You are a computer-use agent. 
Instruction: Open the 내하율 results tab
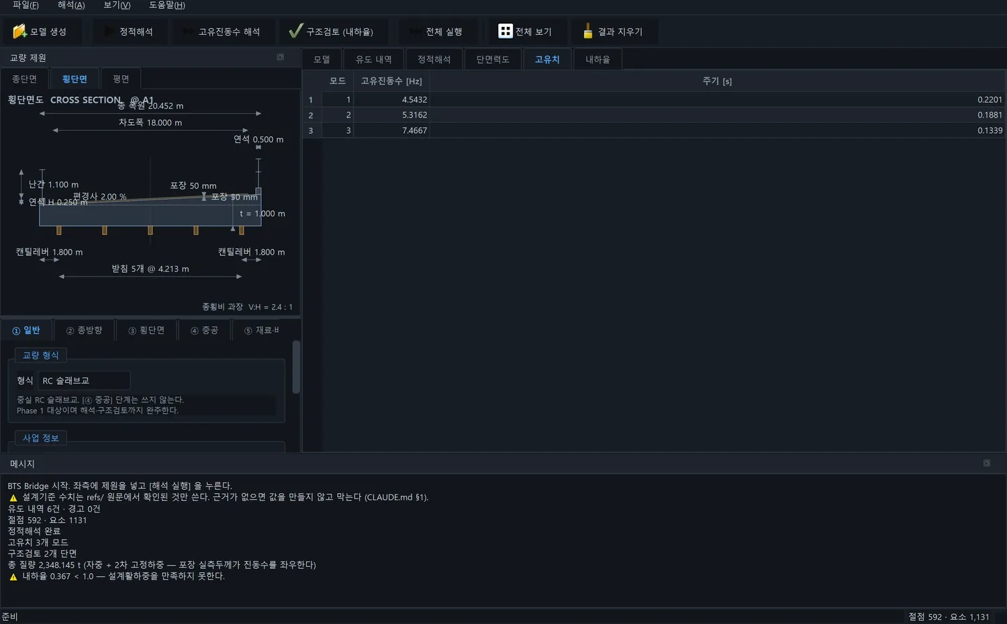click(x=597, y=59)
